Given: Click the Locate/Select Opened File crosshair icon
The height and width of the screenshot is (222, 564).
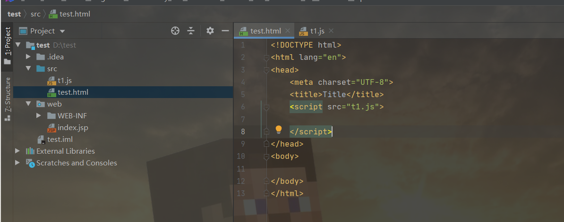Looking at the screenshot, I should (x=175, y=31).
